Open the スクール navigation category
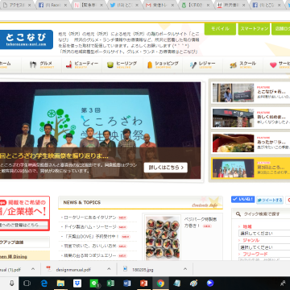 click(x=243, y=64)
